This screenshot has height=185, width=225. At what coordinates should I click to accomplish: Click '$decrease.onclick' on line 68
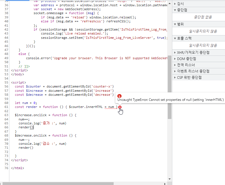31,135
